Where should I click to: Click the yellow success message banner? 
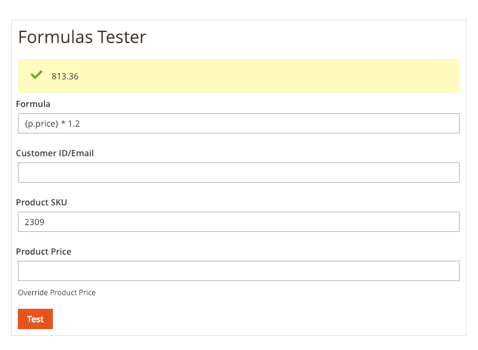pos(239,76)
